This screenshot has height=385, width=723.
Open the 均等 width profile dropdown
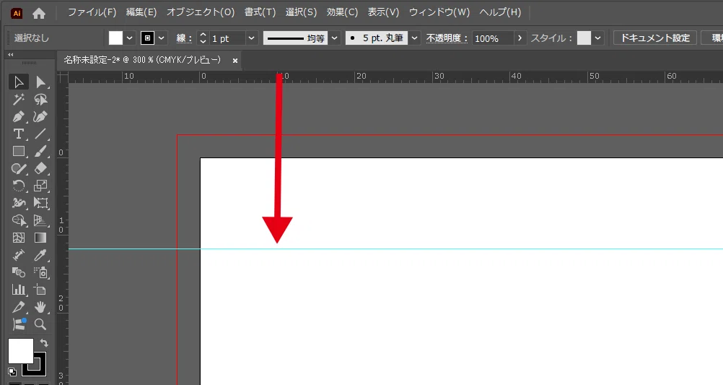335,38
